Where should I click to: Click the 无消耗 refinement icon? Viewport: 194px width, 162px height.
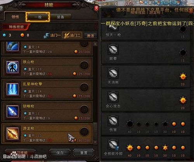click(113, 73)
